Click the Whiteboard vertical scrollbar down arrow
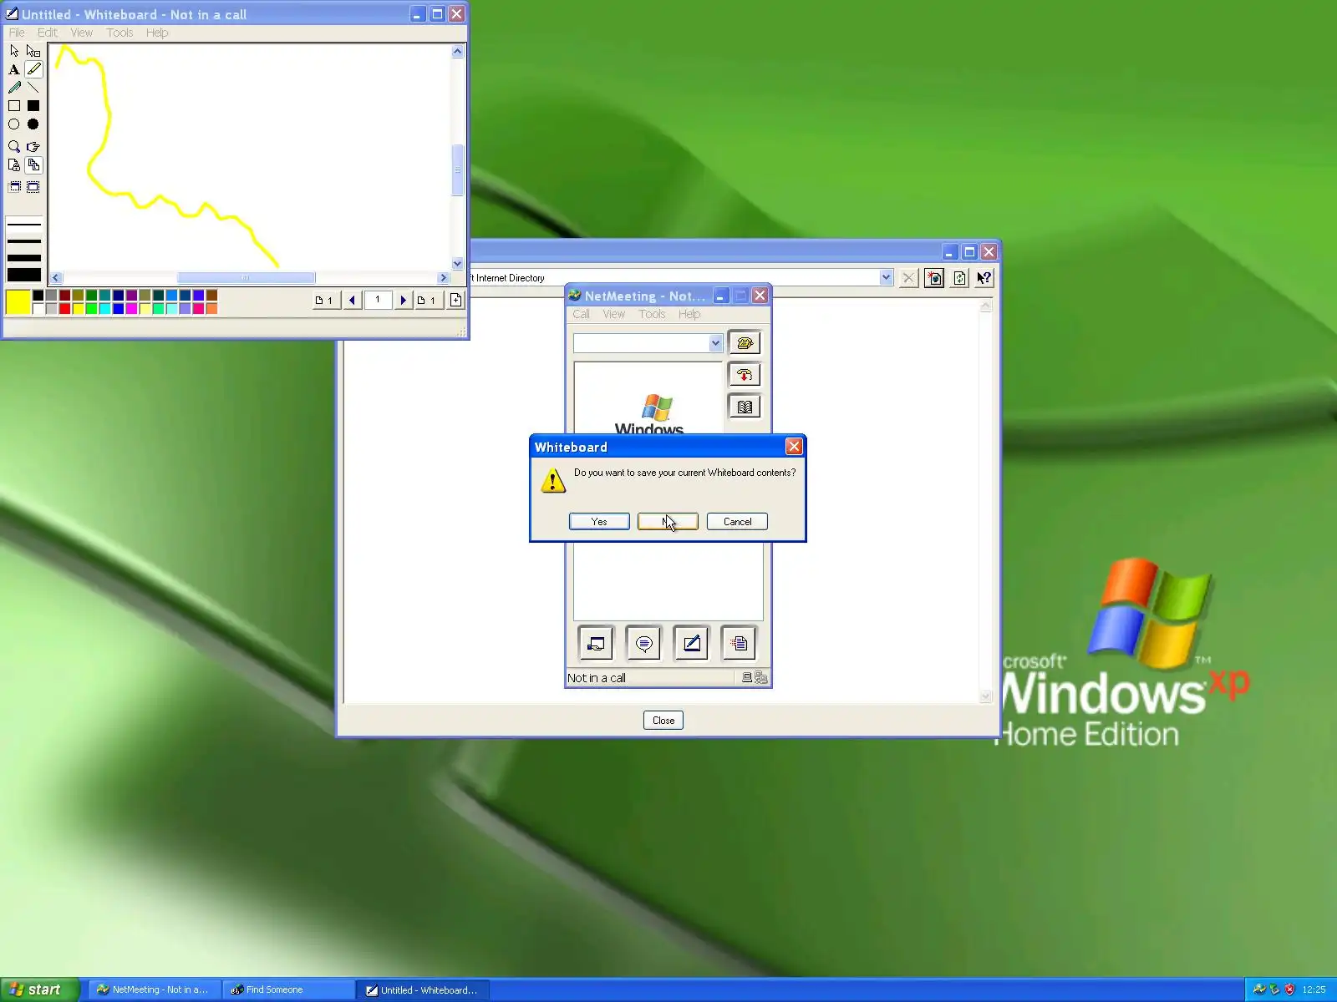Screen dimensions: 1337x1002 point(457,264)
